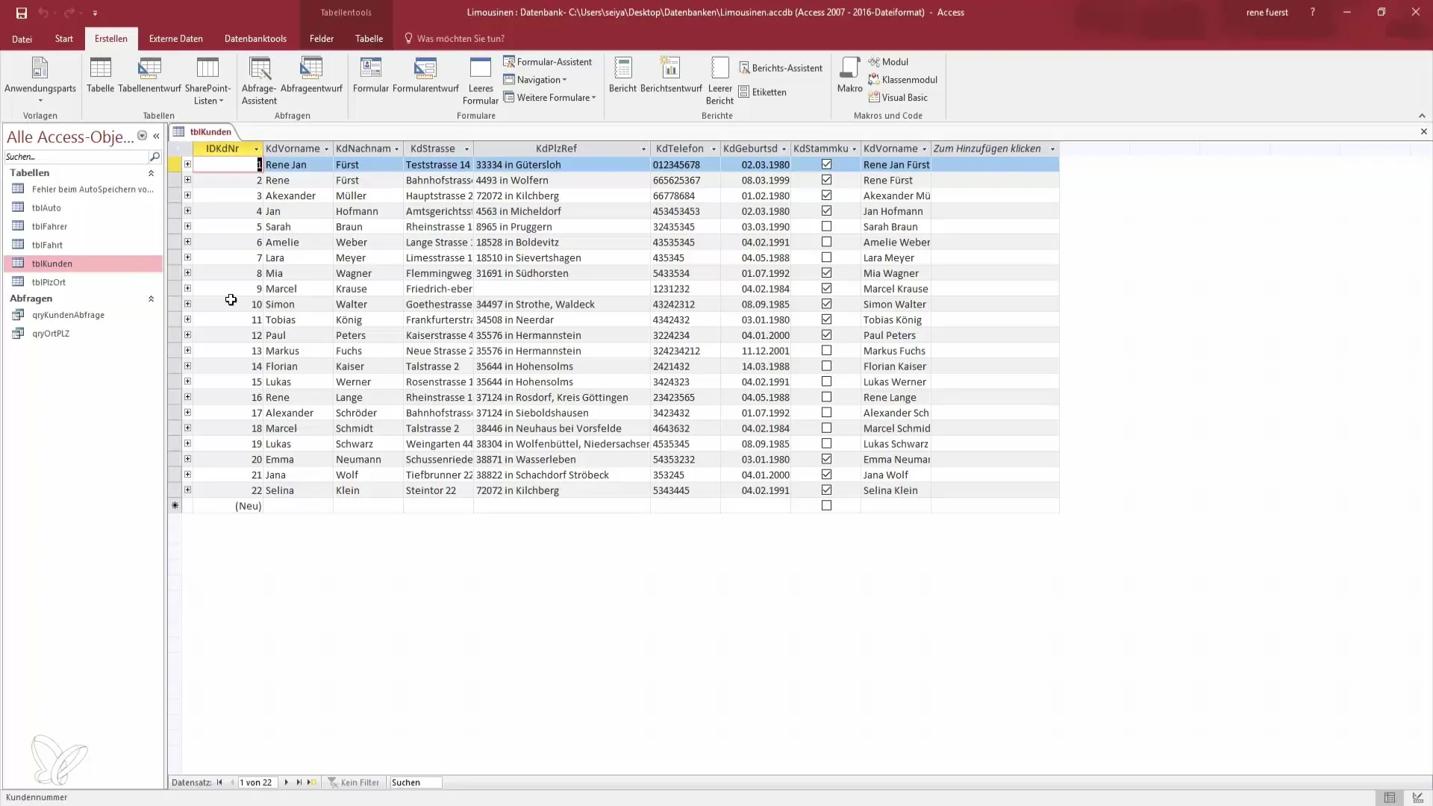Screen dimensions: 1433x806
Task: Create a new Tabelle
Action: (100, 75)
